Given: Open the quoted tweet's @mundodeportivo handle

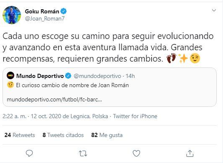Looking at the screenshot, I should tap(97, 76).
